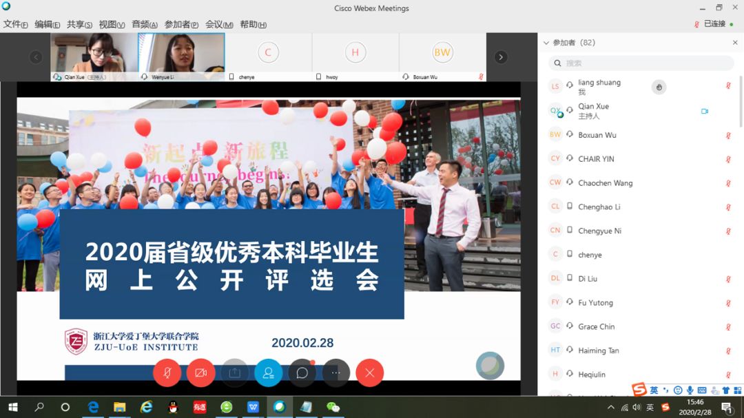Click the share content button

[x=234, y=373]
